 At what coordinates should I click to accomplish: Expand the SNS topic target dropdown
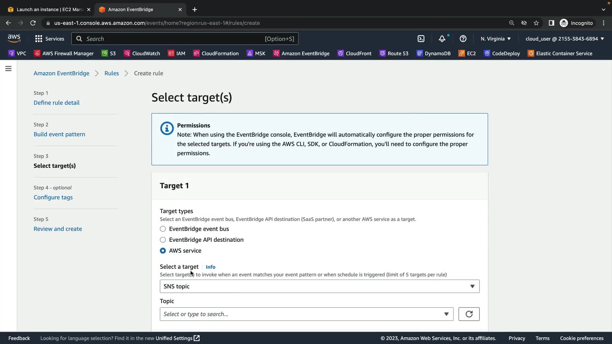pyautogui.click(x=319, y=286)
